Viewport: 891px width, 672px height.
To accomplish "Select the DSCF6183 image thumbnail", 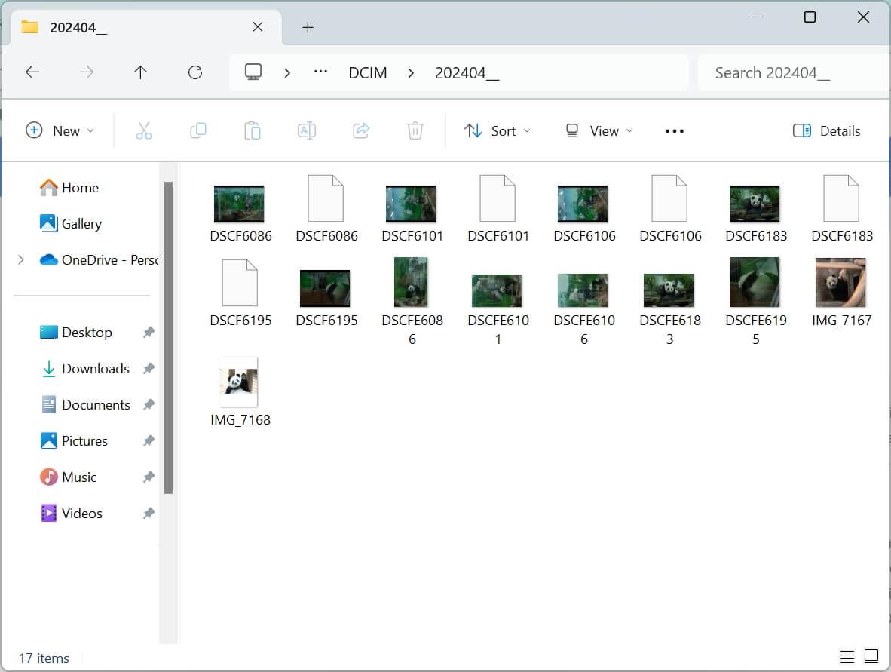I will point(755,204).
